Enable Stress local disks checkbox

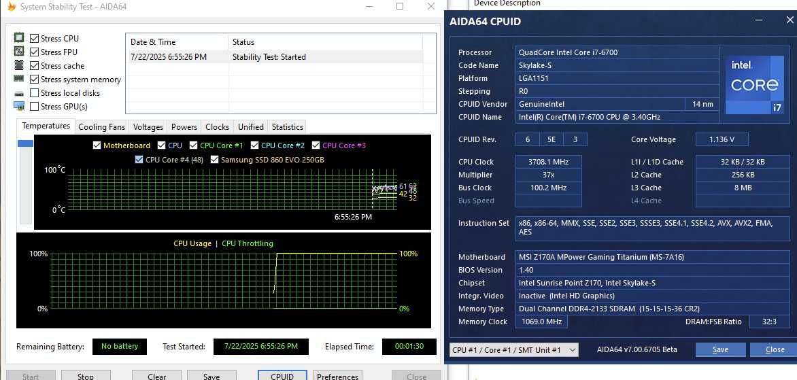(34, 93)
